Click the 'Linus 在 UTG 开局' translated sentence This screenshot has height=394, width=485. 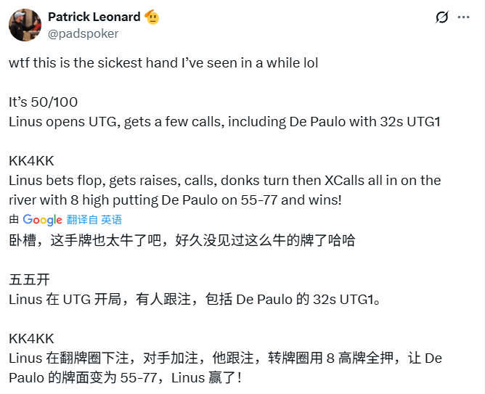pyautogui.click(x=193, y=298)
